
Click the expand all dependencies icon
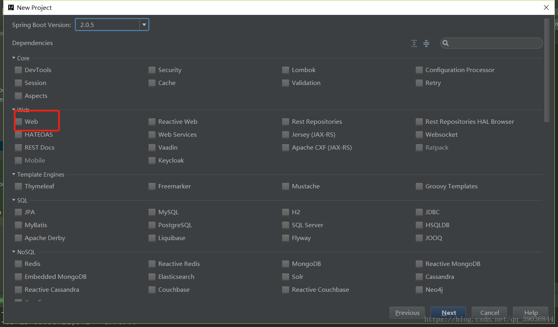pyautogui.click(x=414, y=43)
